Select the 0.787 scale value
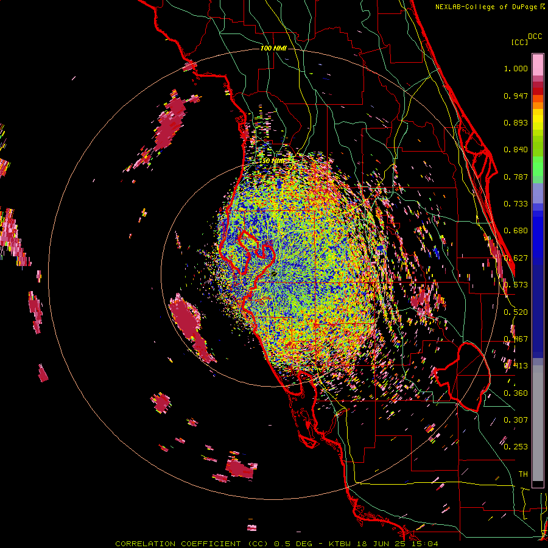This screenshot has height=548, width=548. click(x=516, y=177)
